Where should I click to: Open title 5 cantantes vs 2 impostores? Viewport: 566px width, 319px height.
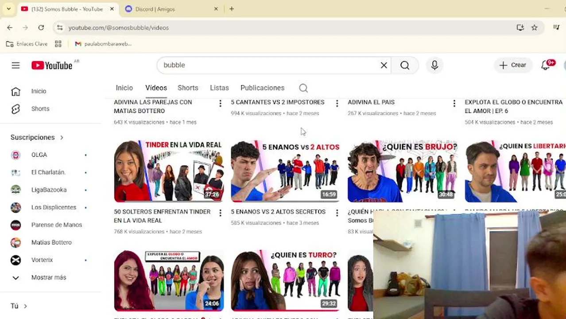(x=278, y=102)
